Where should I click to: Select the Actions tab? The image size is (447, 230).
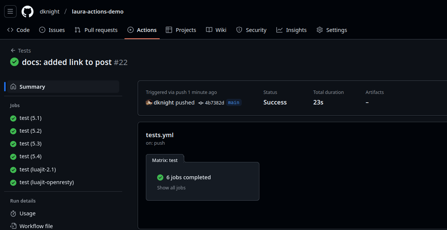click(142, 30)
